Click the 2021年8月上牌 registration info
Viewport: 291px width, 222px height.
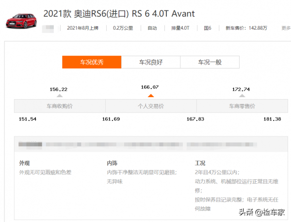pyautogui.click(x=83, y=28)
